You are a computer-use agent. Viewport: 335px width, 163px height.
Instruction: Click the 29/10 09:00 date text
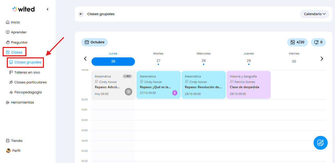coord(238,94)
